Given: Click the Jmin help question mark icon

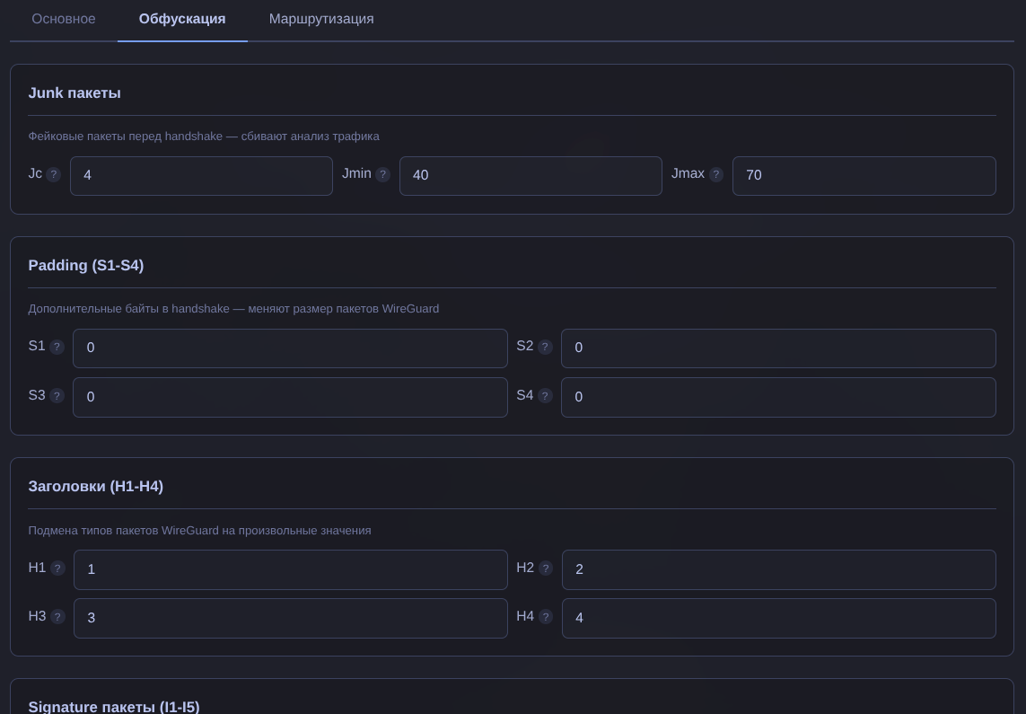Looking at the screenshot, I should click(383, 174).
